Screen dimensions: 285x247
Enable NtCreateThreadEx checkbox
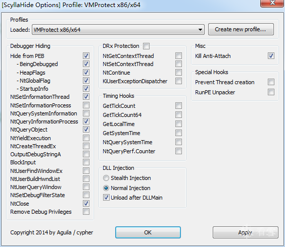pyautogui.click(x=86, y=146)
